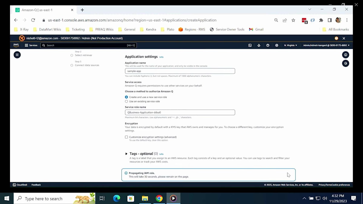Open the info panel icon on right edge
The image size is (363, 204).
tap(345, 55)
